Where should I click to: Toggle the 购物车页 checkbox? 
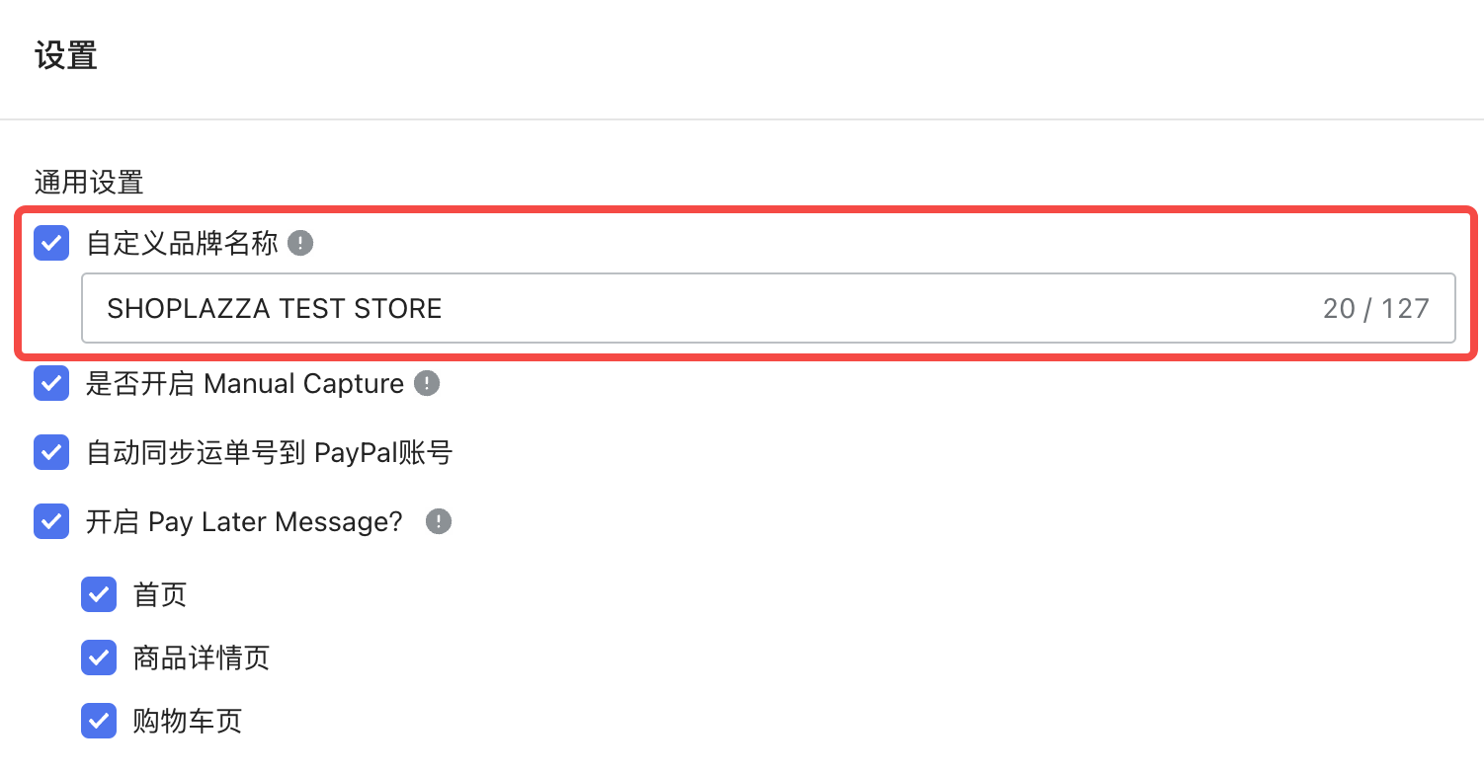point(99,721)
